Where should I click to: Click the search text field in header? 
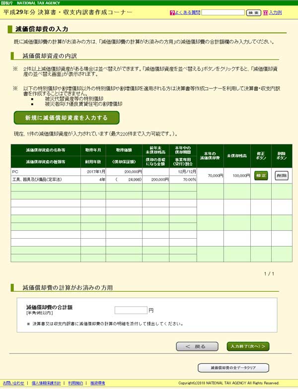223,12
